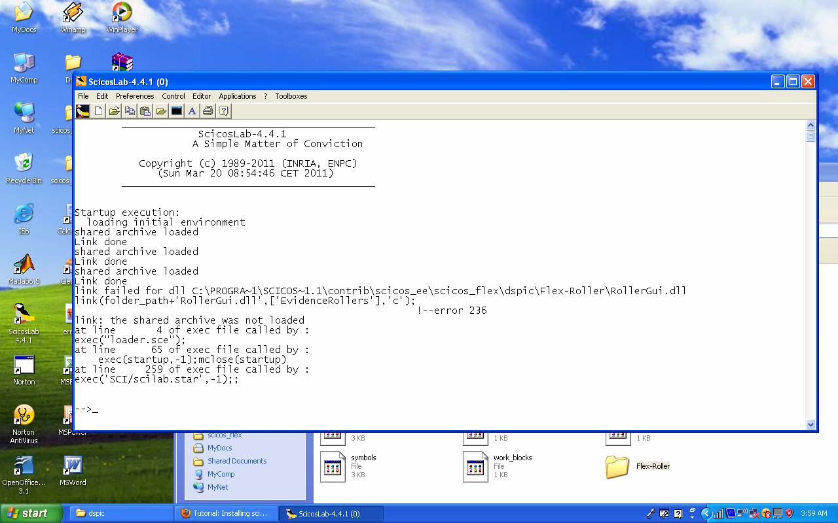838x523 pixels.
Task: Select the MSWord desktop shortcut
Action: coord(73,471)
